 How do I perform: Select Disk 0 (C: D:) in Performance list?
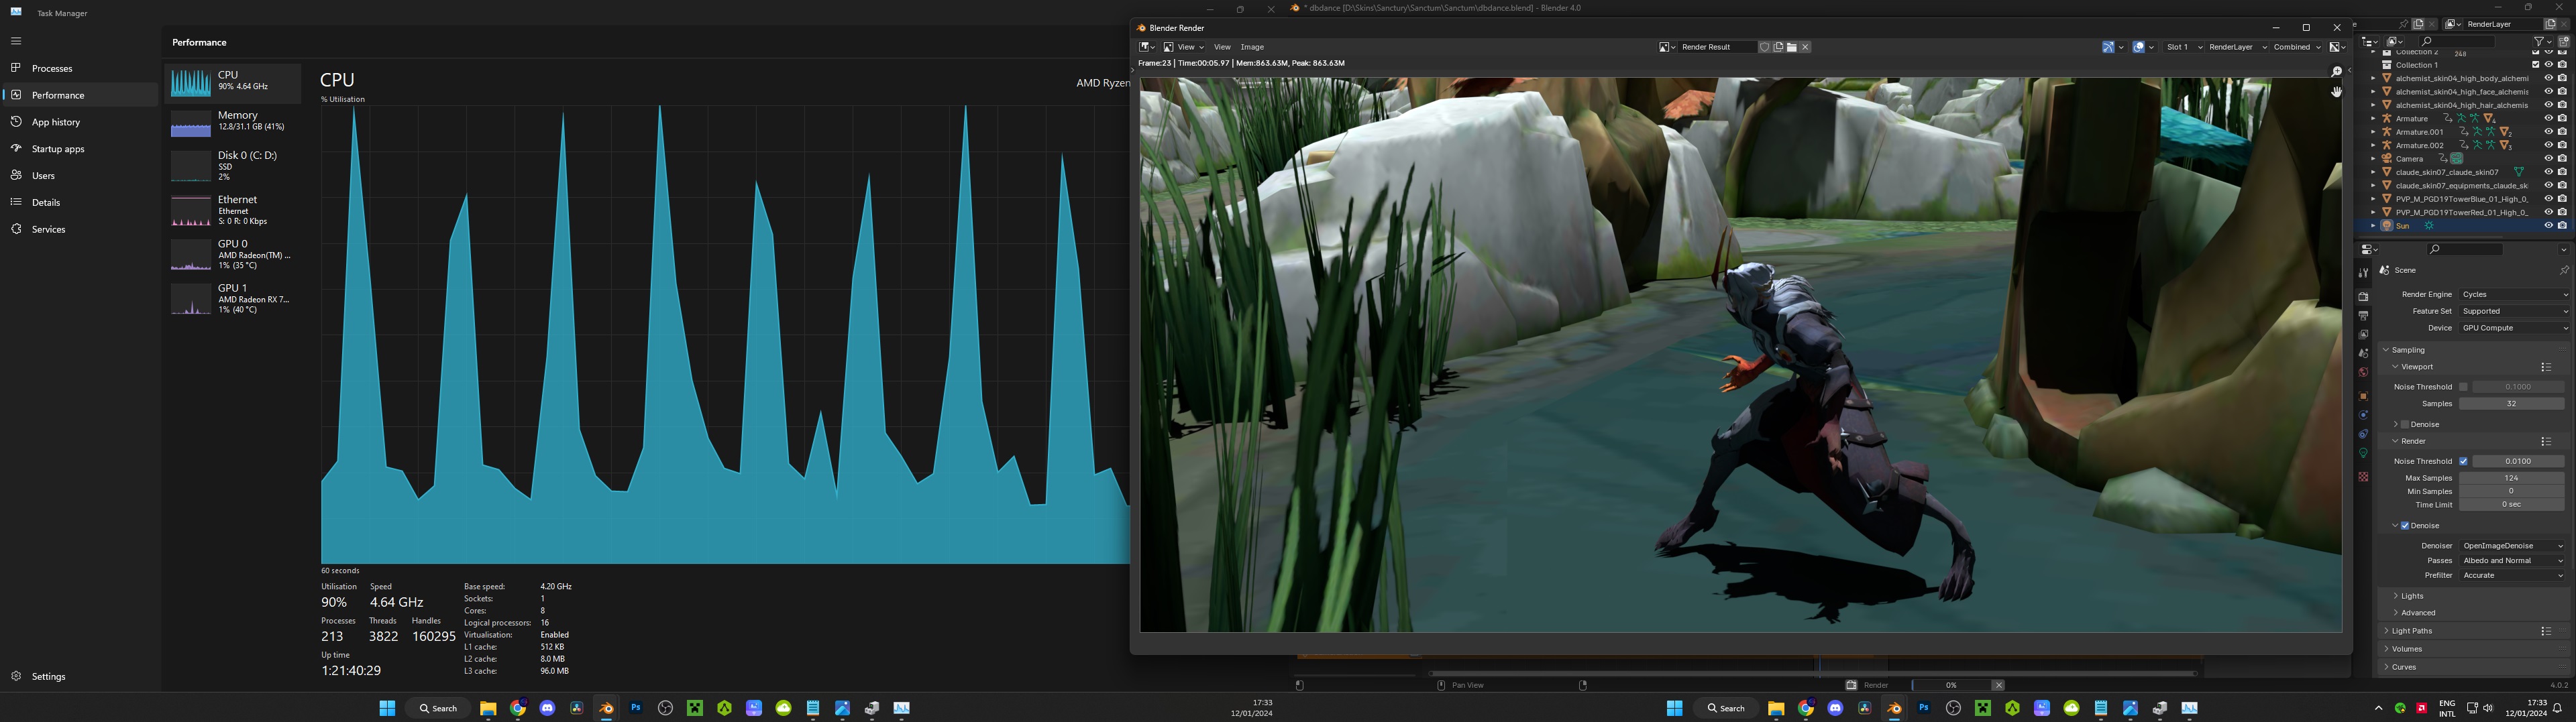[233, 165]
